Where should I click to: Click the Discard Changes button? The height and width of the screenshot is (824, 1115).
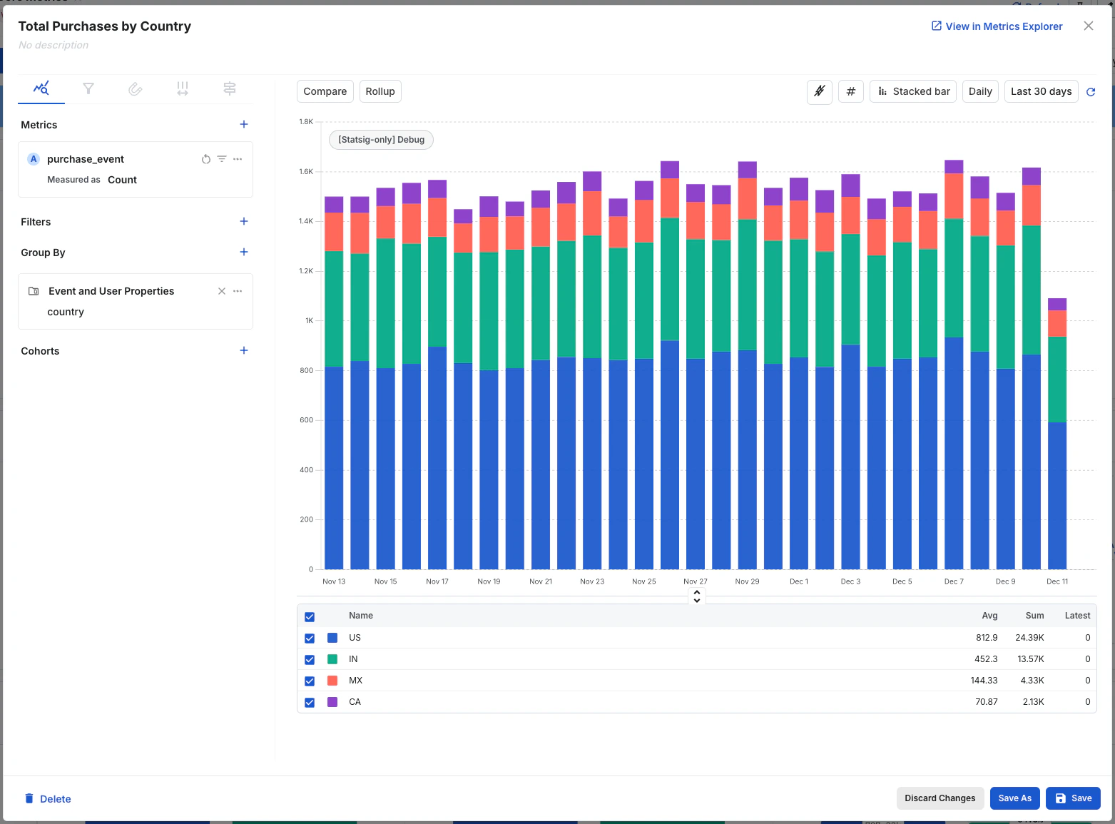(940, 798)
